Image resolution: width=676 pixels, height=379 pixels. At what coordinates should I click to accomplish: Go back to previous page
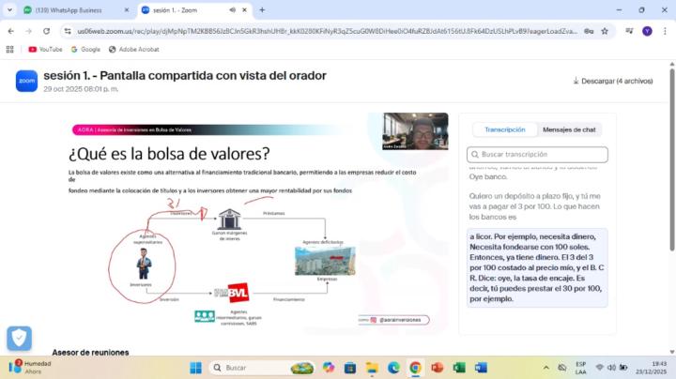tap(10, 31)
